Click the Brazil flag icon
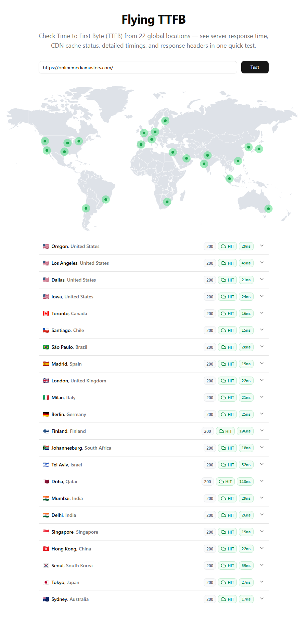Screen dimensions: 308x618 [46, 347]
